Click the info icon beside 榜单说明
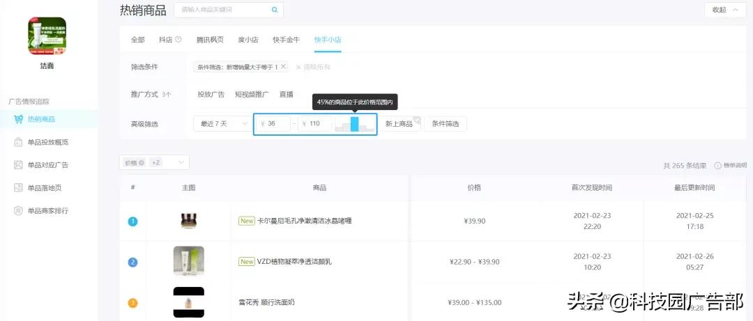The width and height of the screenshot is (753, 321). coord(717,166)
